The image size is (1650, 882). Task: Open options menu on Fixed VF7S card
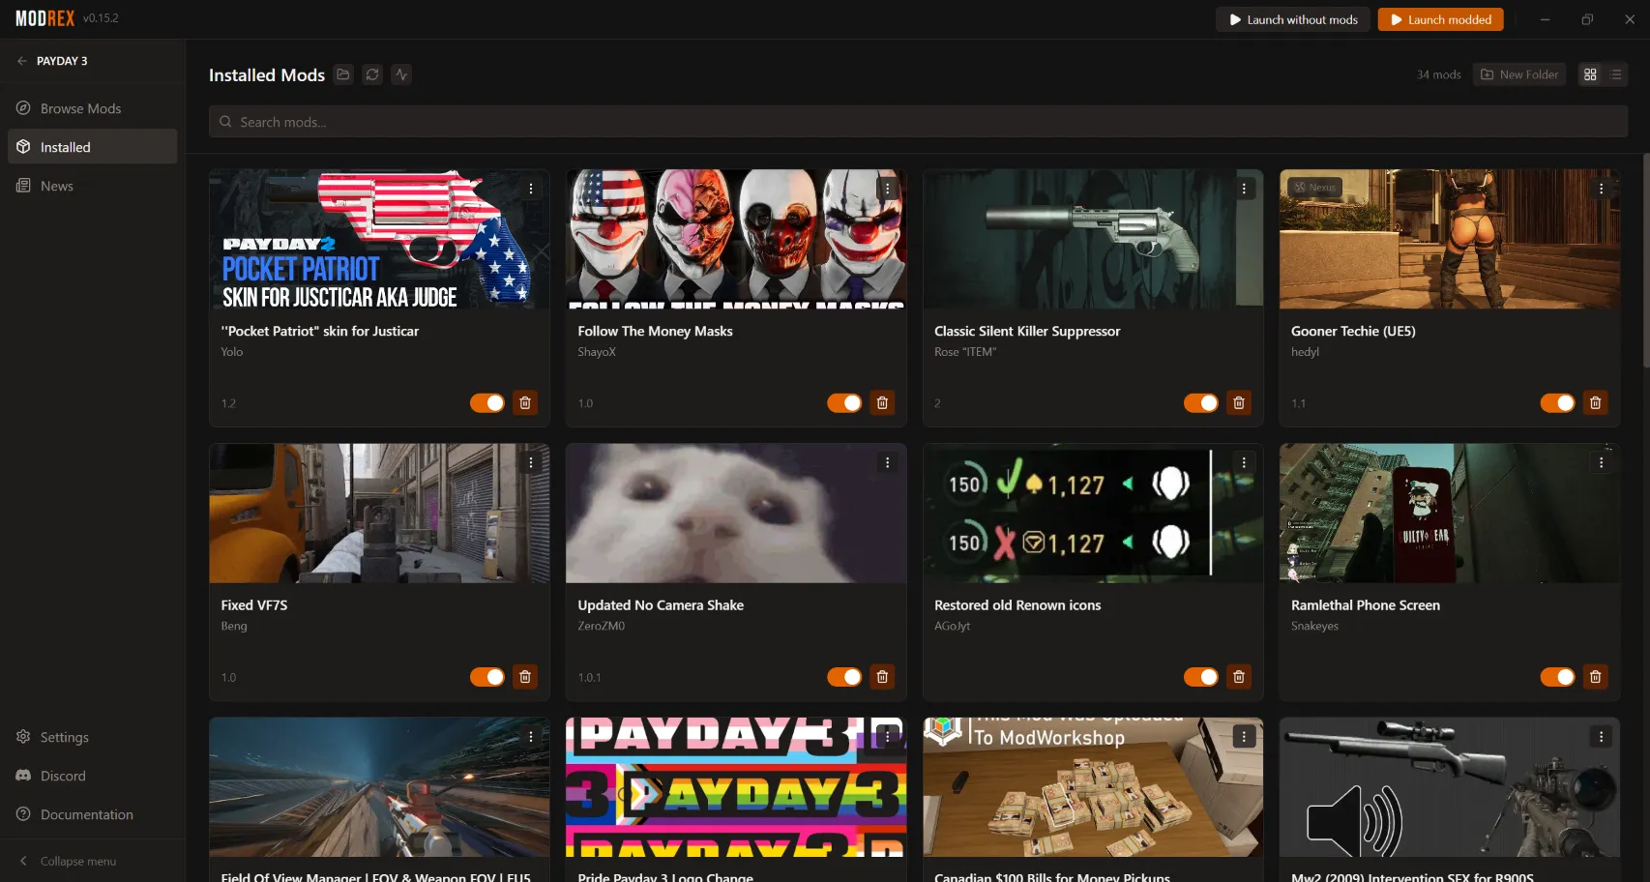(x=531, y=462)
